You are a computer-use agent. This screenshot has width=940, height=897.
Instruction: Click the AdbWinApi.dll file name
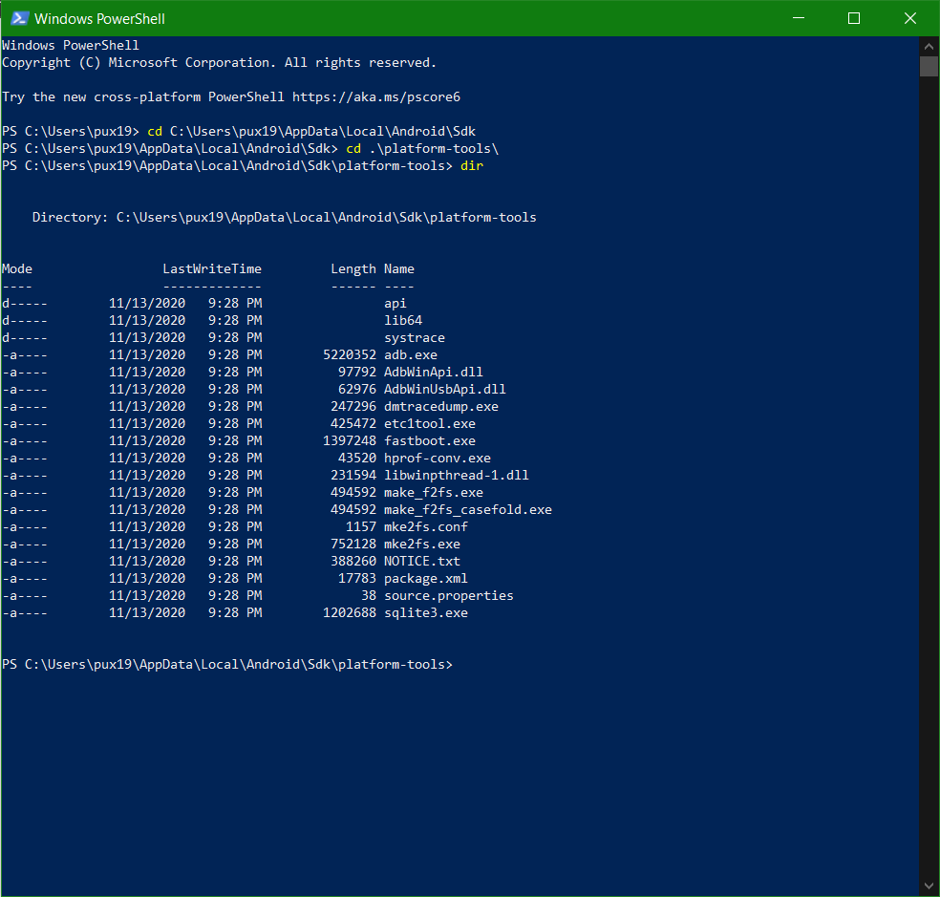[x=434, y=373]
